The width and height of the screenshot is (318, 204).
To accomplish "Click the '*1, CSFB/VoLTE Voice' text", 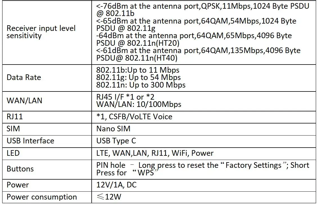I will pos(134,116).
